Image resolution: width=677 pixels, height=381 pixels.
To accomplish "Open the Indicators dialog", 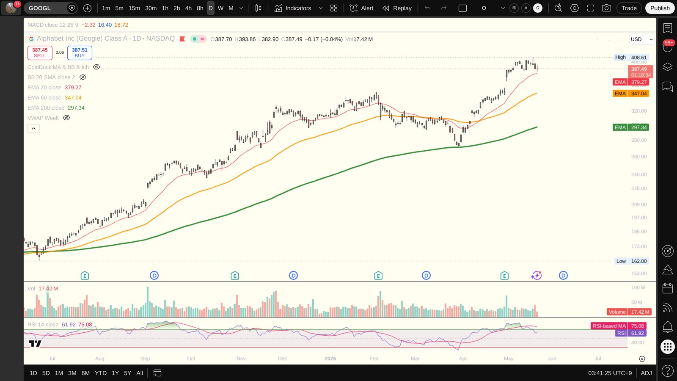I will 293,8.
